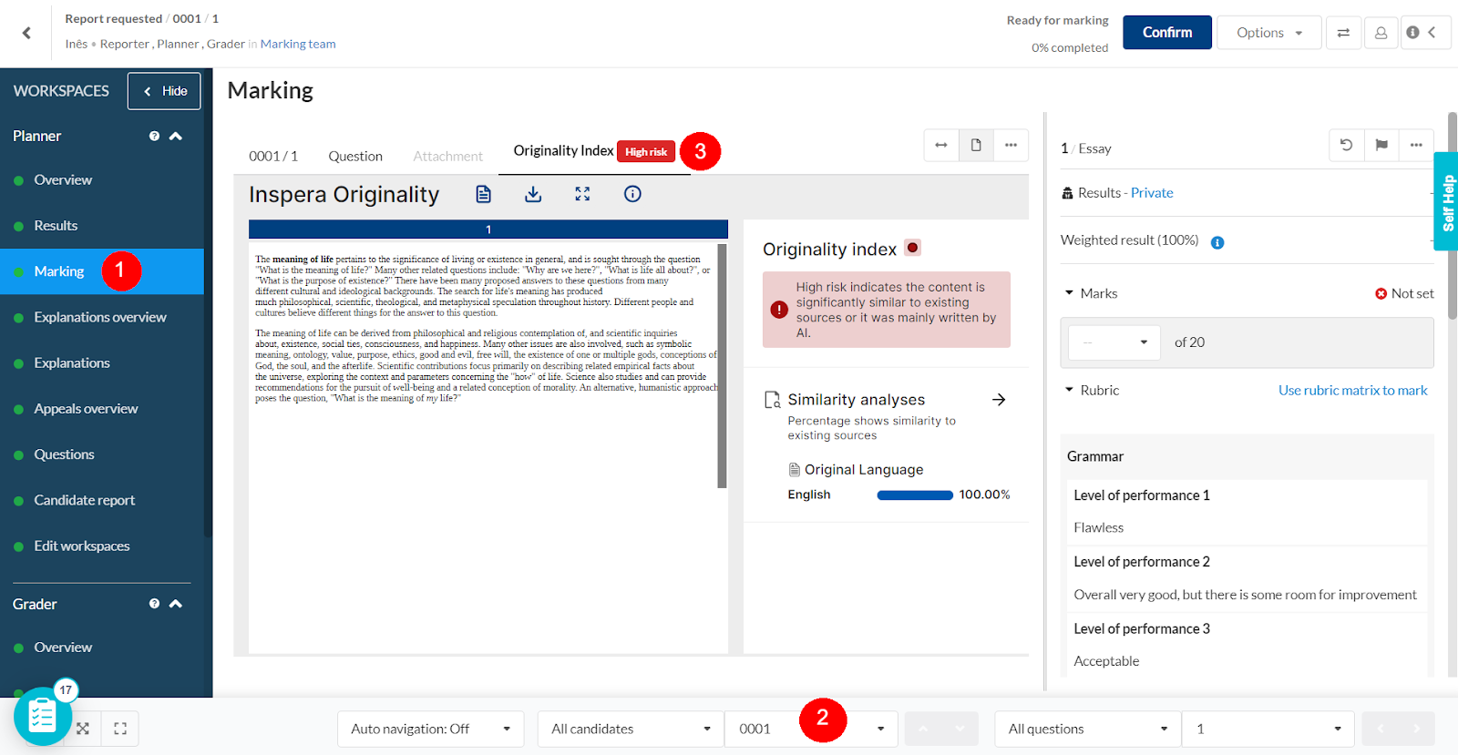Click the Grader help question icon
This screenshot has width=1458, height=755.
154,604
